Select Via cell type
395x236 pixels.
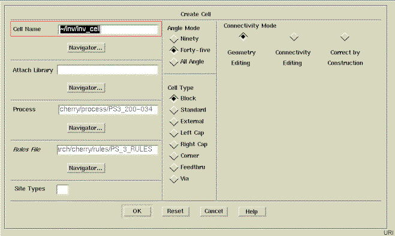174,179
